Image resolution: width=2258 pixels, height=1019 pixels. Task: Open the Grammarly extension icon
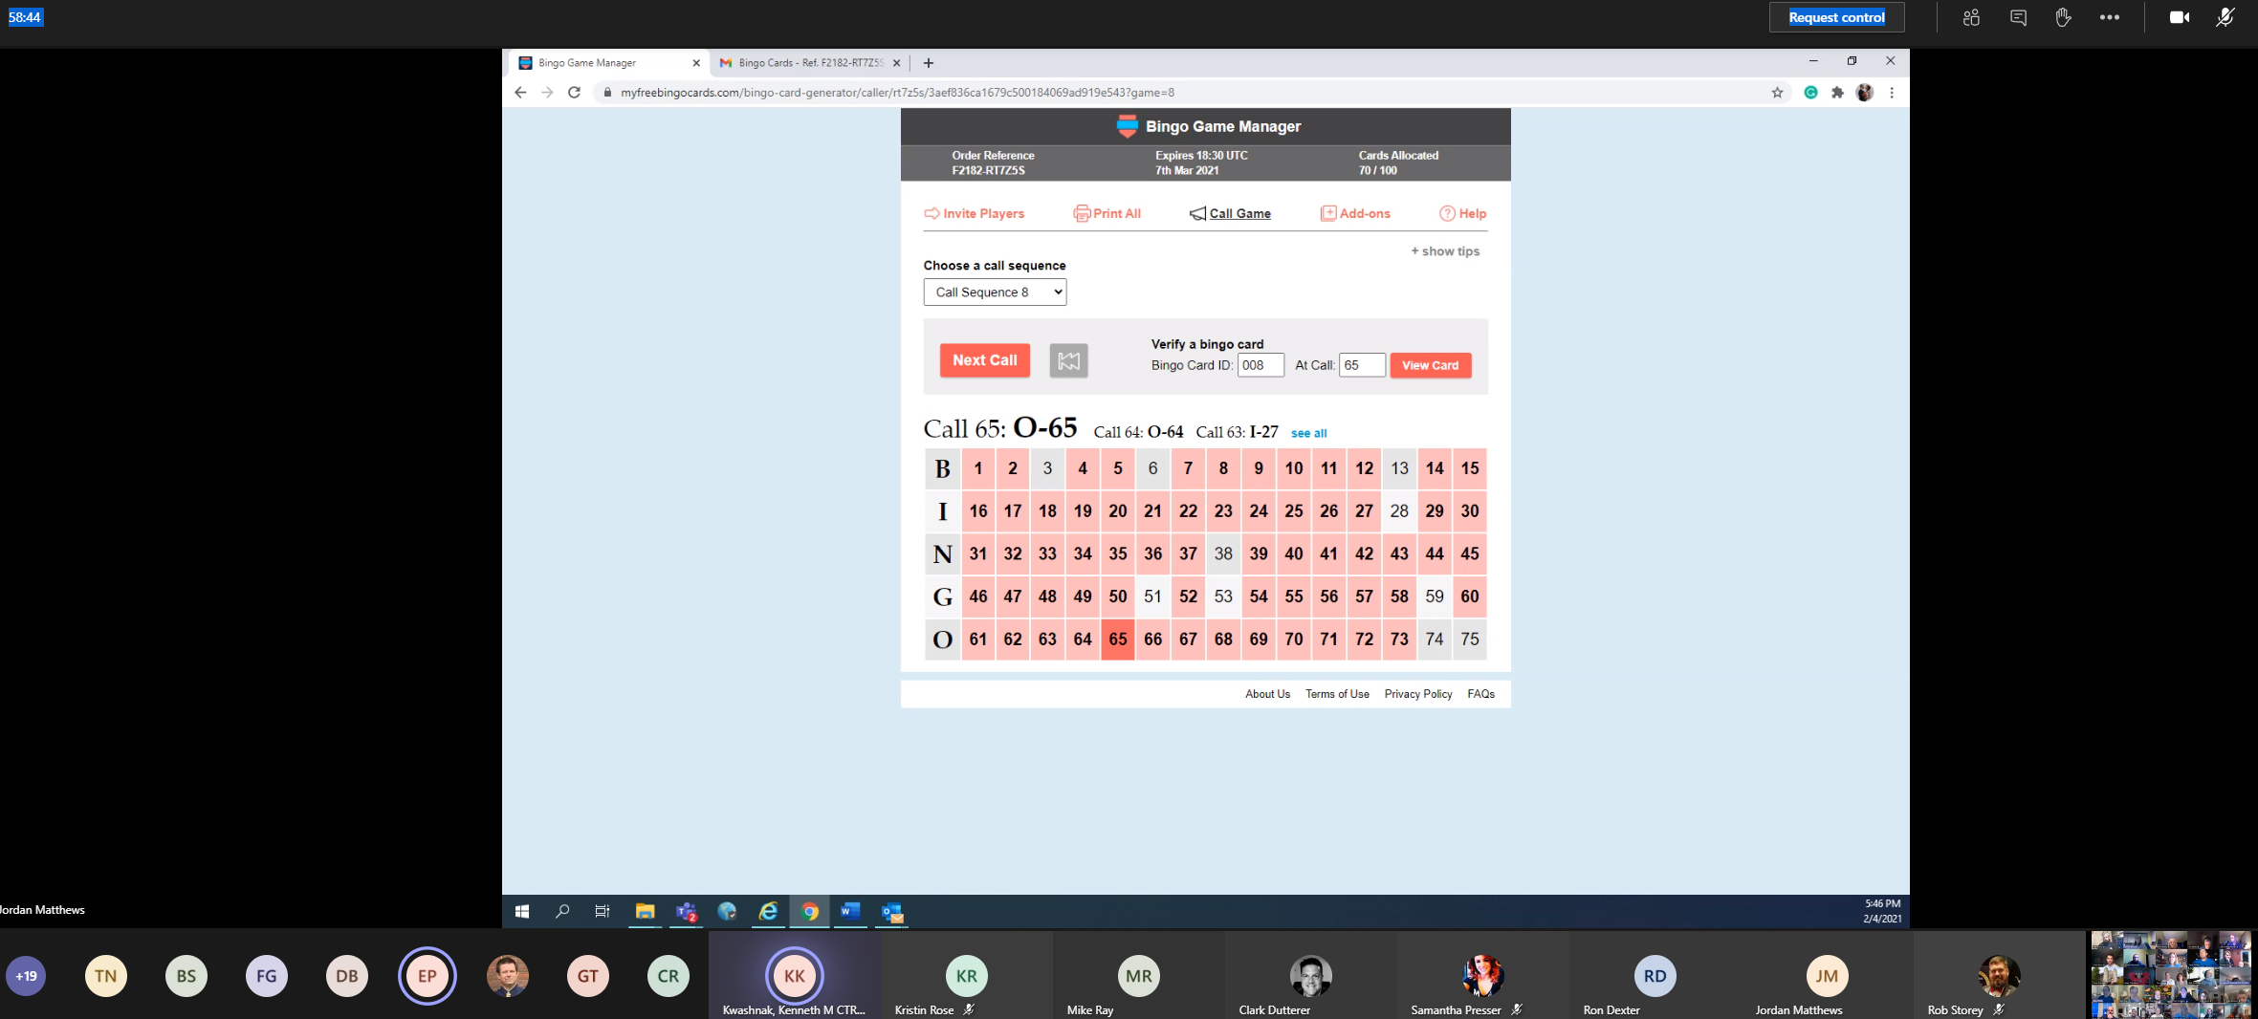pyautogui.click(x=1810, y=93)
